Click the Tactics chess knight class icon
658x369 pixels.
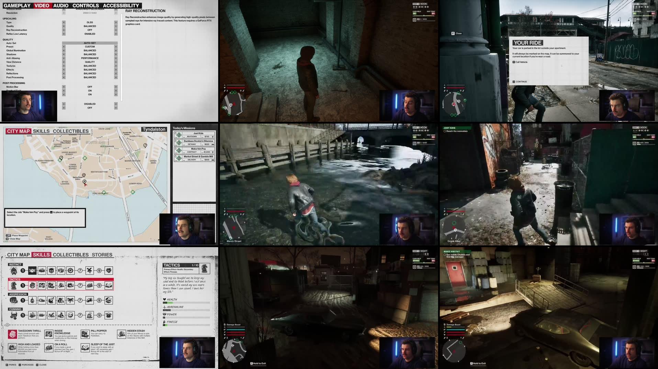[x=14, y=285]
